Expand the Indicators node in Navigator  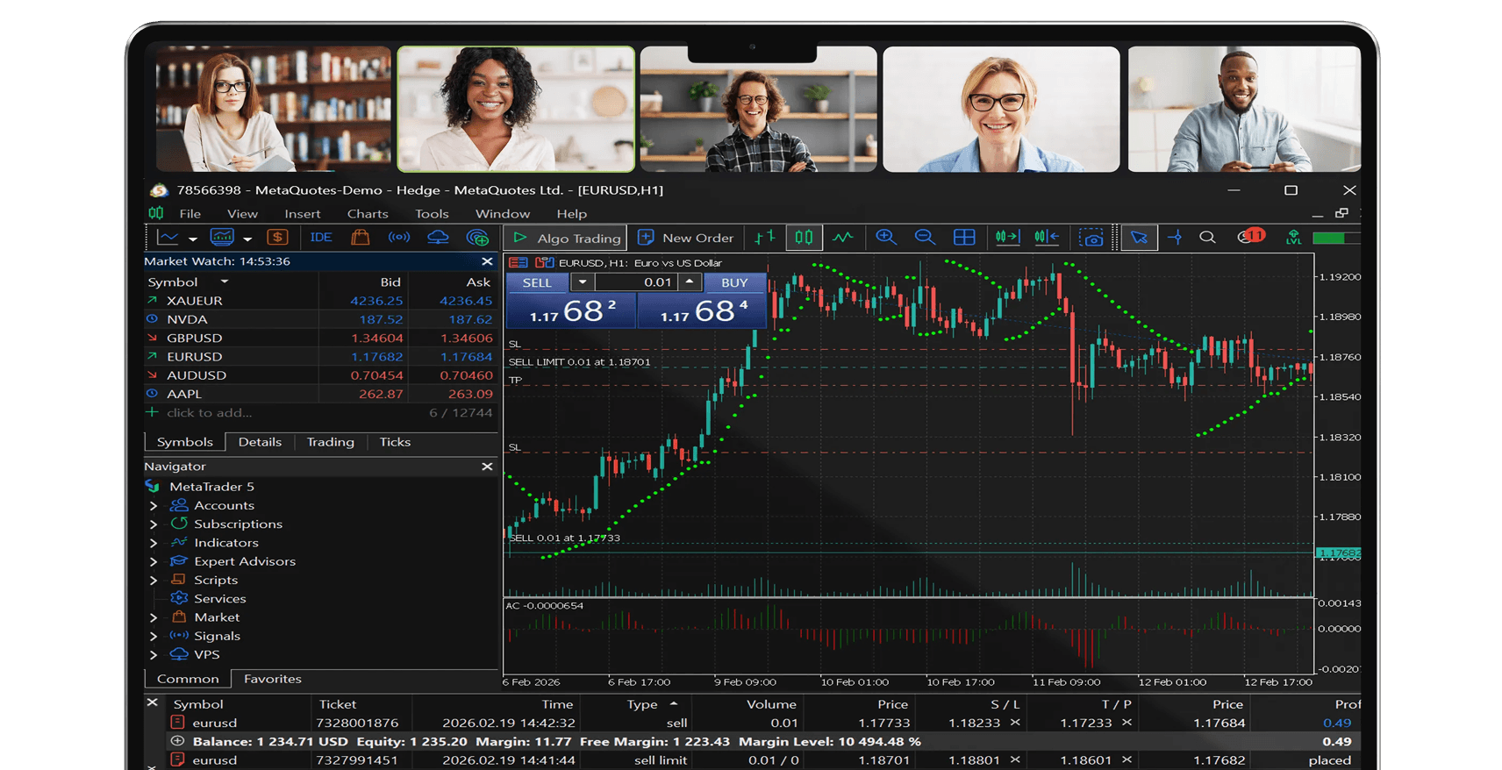pos(154,543)
